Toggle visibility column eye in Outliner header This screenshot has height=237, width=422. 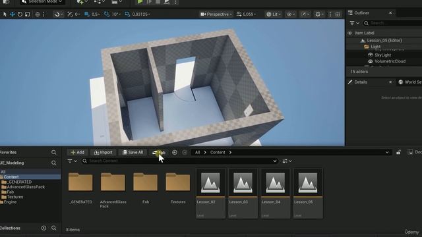[350, 33]
